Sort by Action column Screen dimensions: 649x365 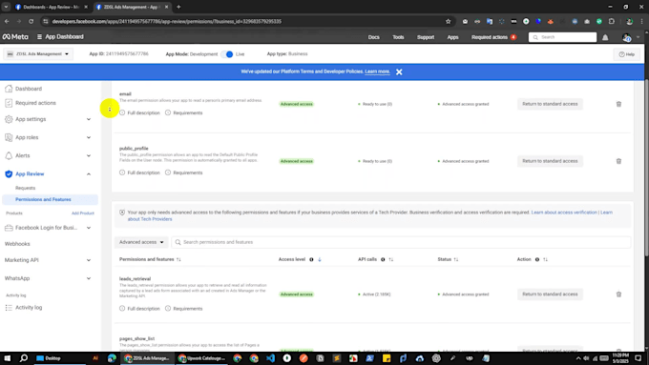pyautogui.click(x=545, y=259)
